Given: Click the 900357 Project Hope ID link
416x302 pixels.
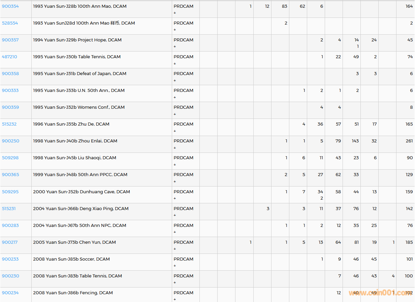Looking at the screenshot, I should [10, 40].
